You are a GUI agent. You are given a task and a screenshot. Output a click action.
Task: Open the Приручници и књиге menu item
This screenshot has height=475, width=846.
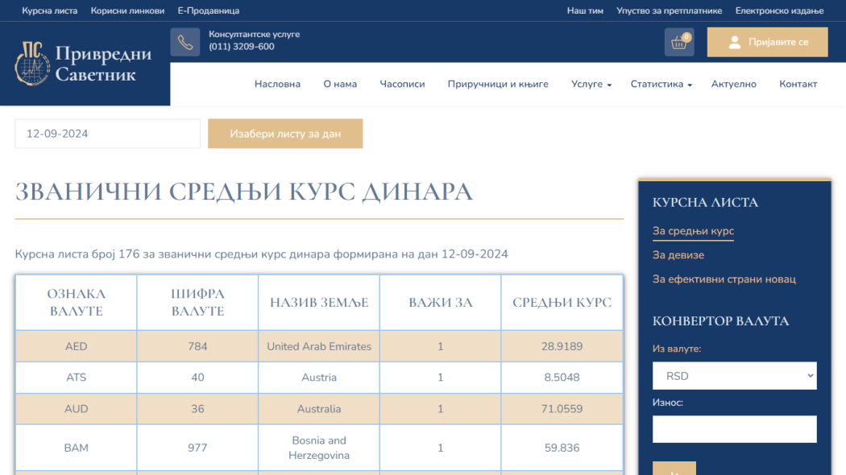pyautogui.click(x=498, y=84)
